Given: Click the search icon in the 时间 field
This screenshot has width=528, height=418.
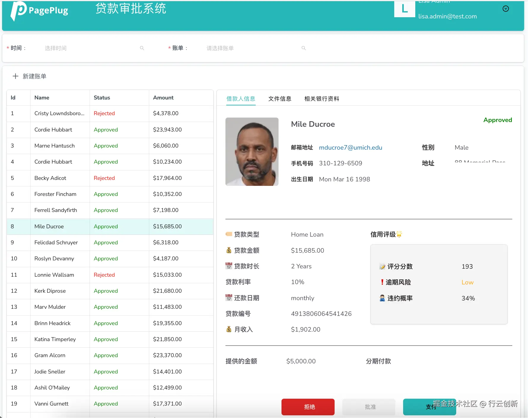Looking at the screenshot, I should pyautogui.click(x=142, y=48).
